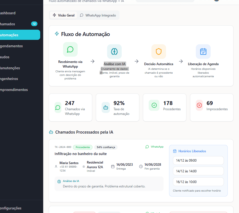
Task: Click lightning icon beside Fluxo de Automação
Action: click(57, 34)
